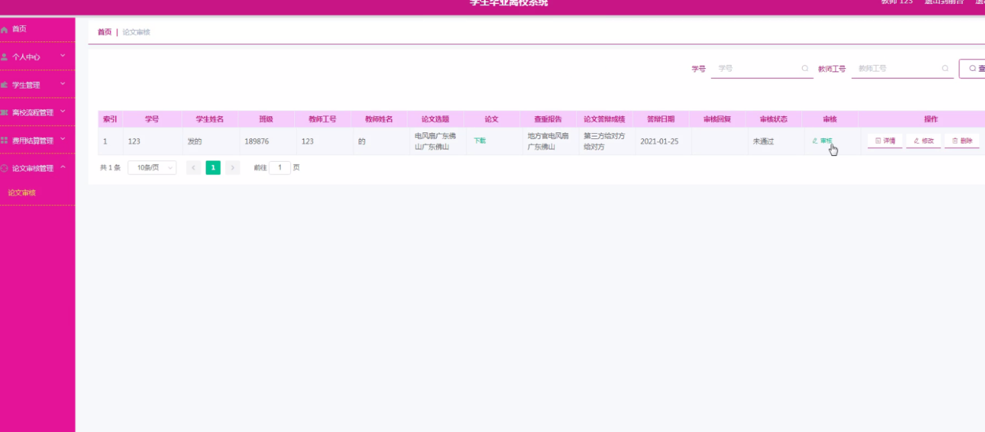
Task: Click the 查重报告 column header
Action: click(x=548, y=119)
